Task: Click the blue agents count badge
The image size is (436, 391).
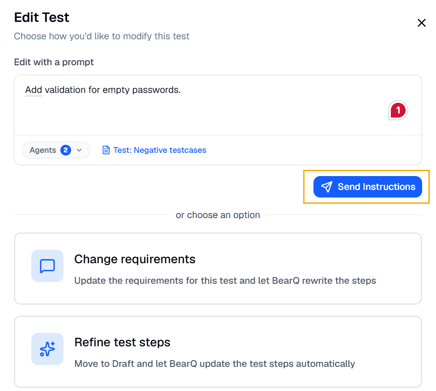Action: click(66, 150)
